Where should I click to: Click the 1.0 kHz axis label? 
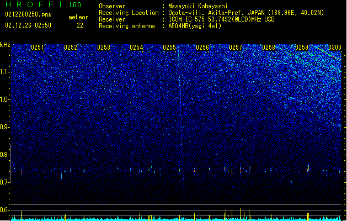click(5, 99)
